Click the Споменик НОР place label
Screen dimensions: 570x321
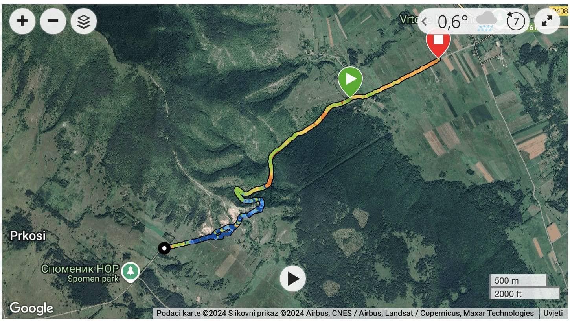[80, 269]
